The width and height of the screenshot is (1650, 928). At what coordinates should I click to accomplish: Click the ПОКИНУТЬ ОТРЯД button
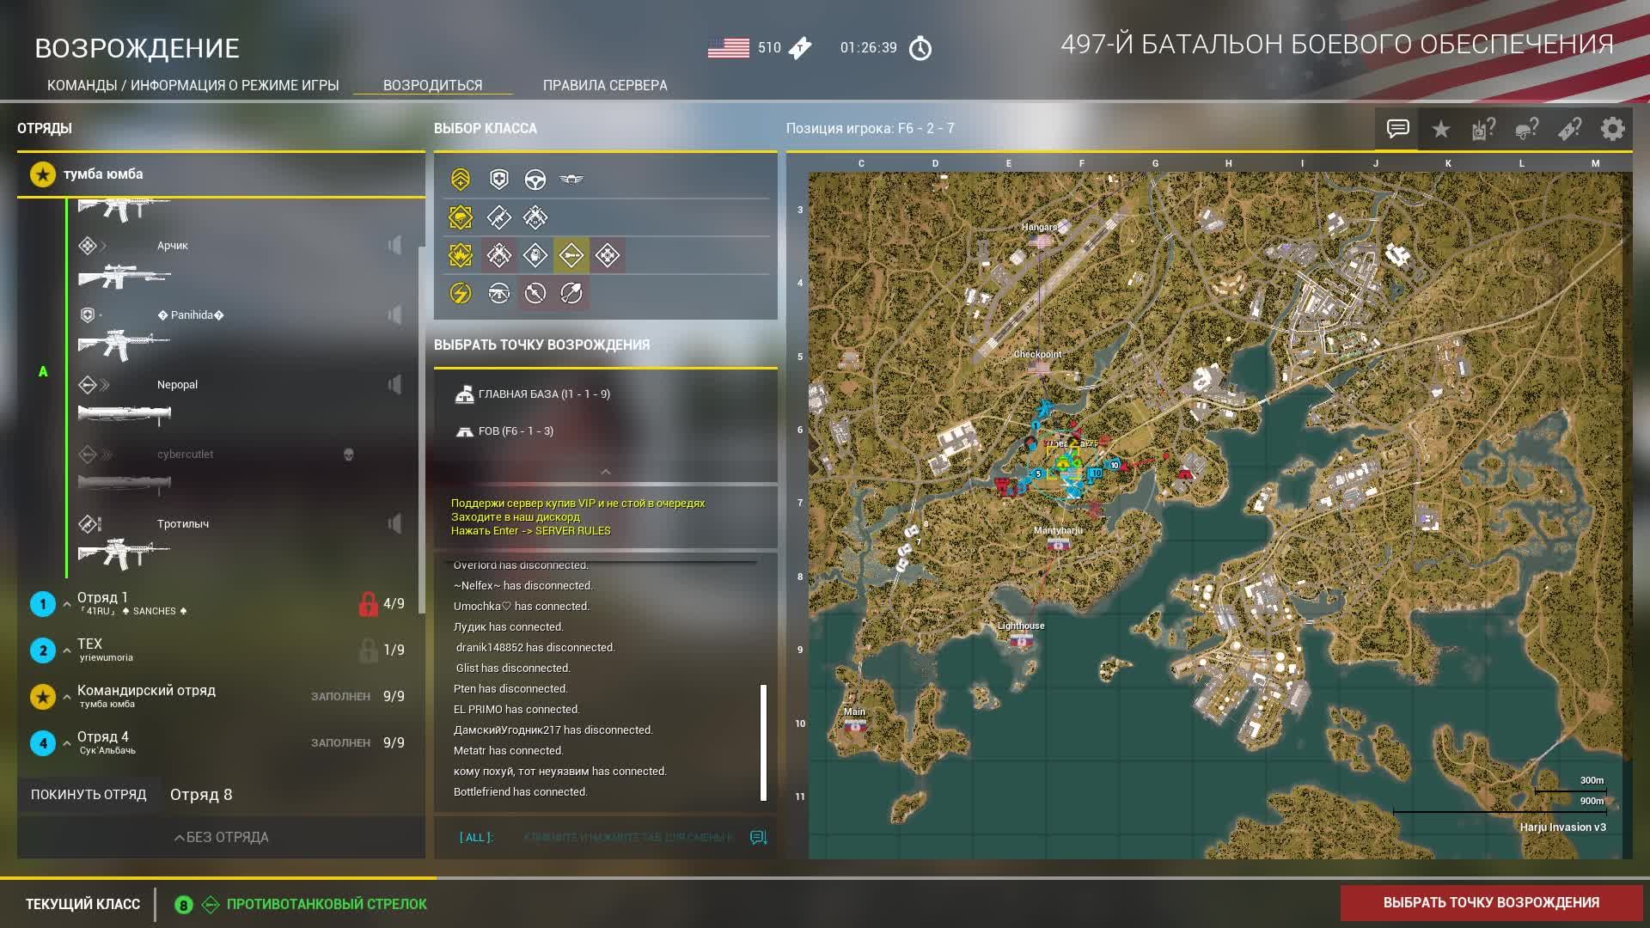(89, 795)
